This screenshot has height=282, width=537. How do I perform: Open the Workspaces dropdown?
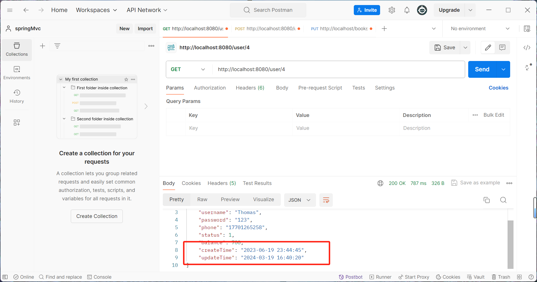coord(96,10)
